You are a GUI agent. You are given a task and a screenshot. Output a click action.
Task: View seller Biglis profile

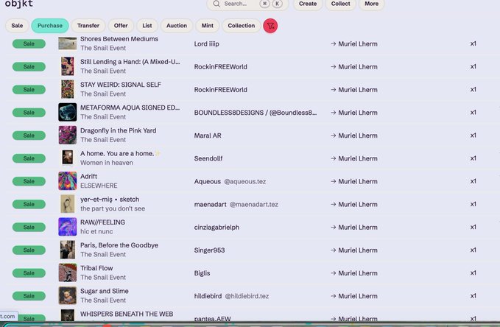coord(203,274)
